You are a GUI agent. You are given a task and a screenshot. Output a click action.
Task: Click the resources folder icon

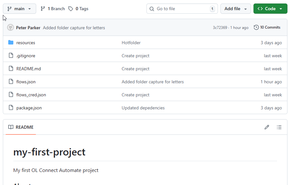pyautogui.click(x=11, y=43)
